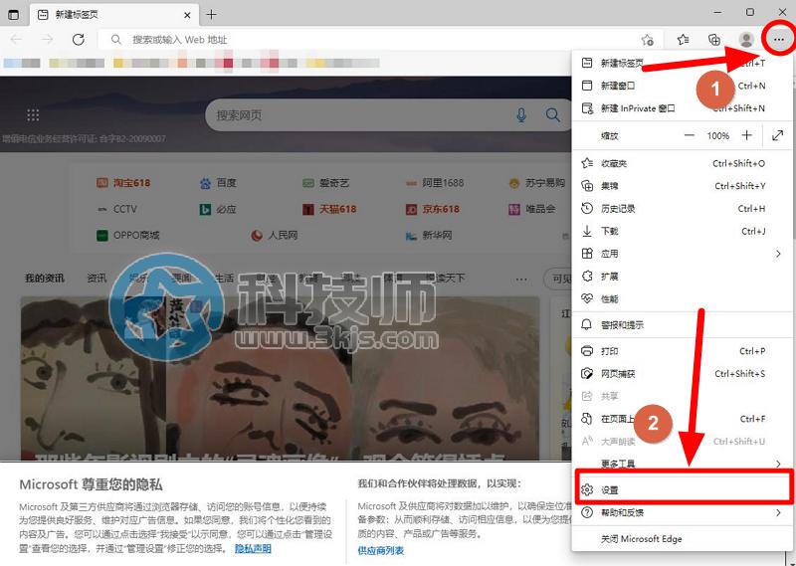Choose 大声朗读 from the menu
This screenshot has height=566, width=796.
point(683,442)
